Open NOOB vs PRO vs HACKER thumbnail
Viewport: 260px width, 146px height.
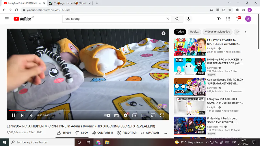(x=190, y=67)
